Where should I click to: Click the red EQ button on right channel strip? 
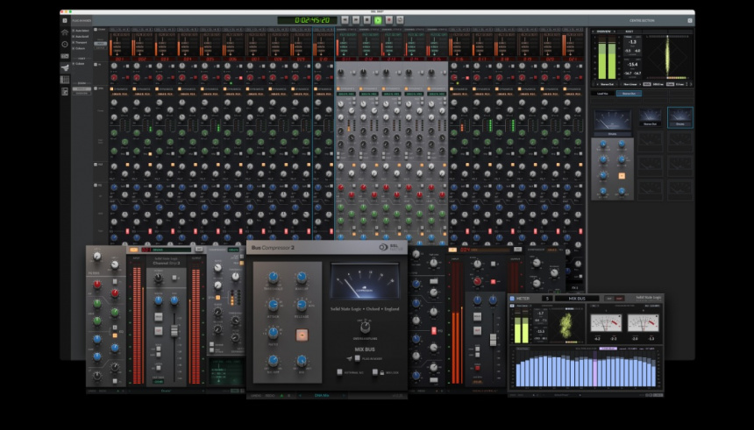click(x=434, y=330)
